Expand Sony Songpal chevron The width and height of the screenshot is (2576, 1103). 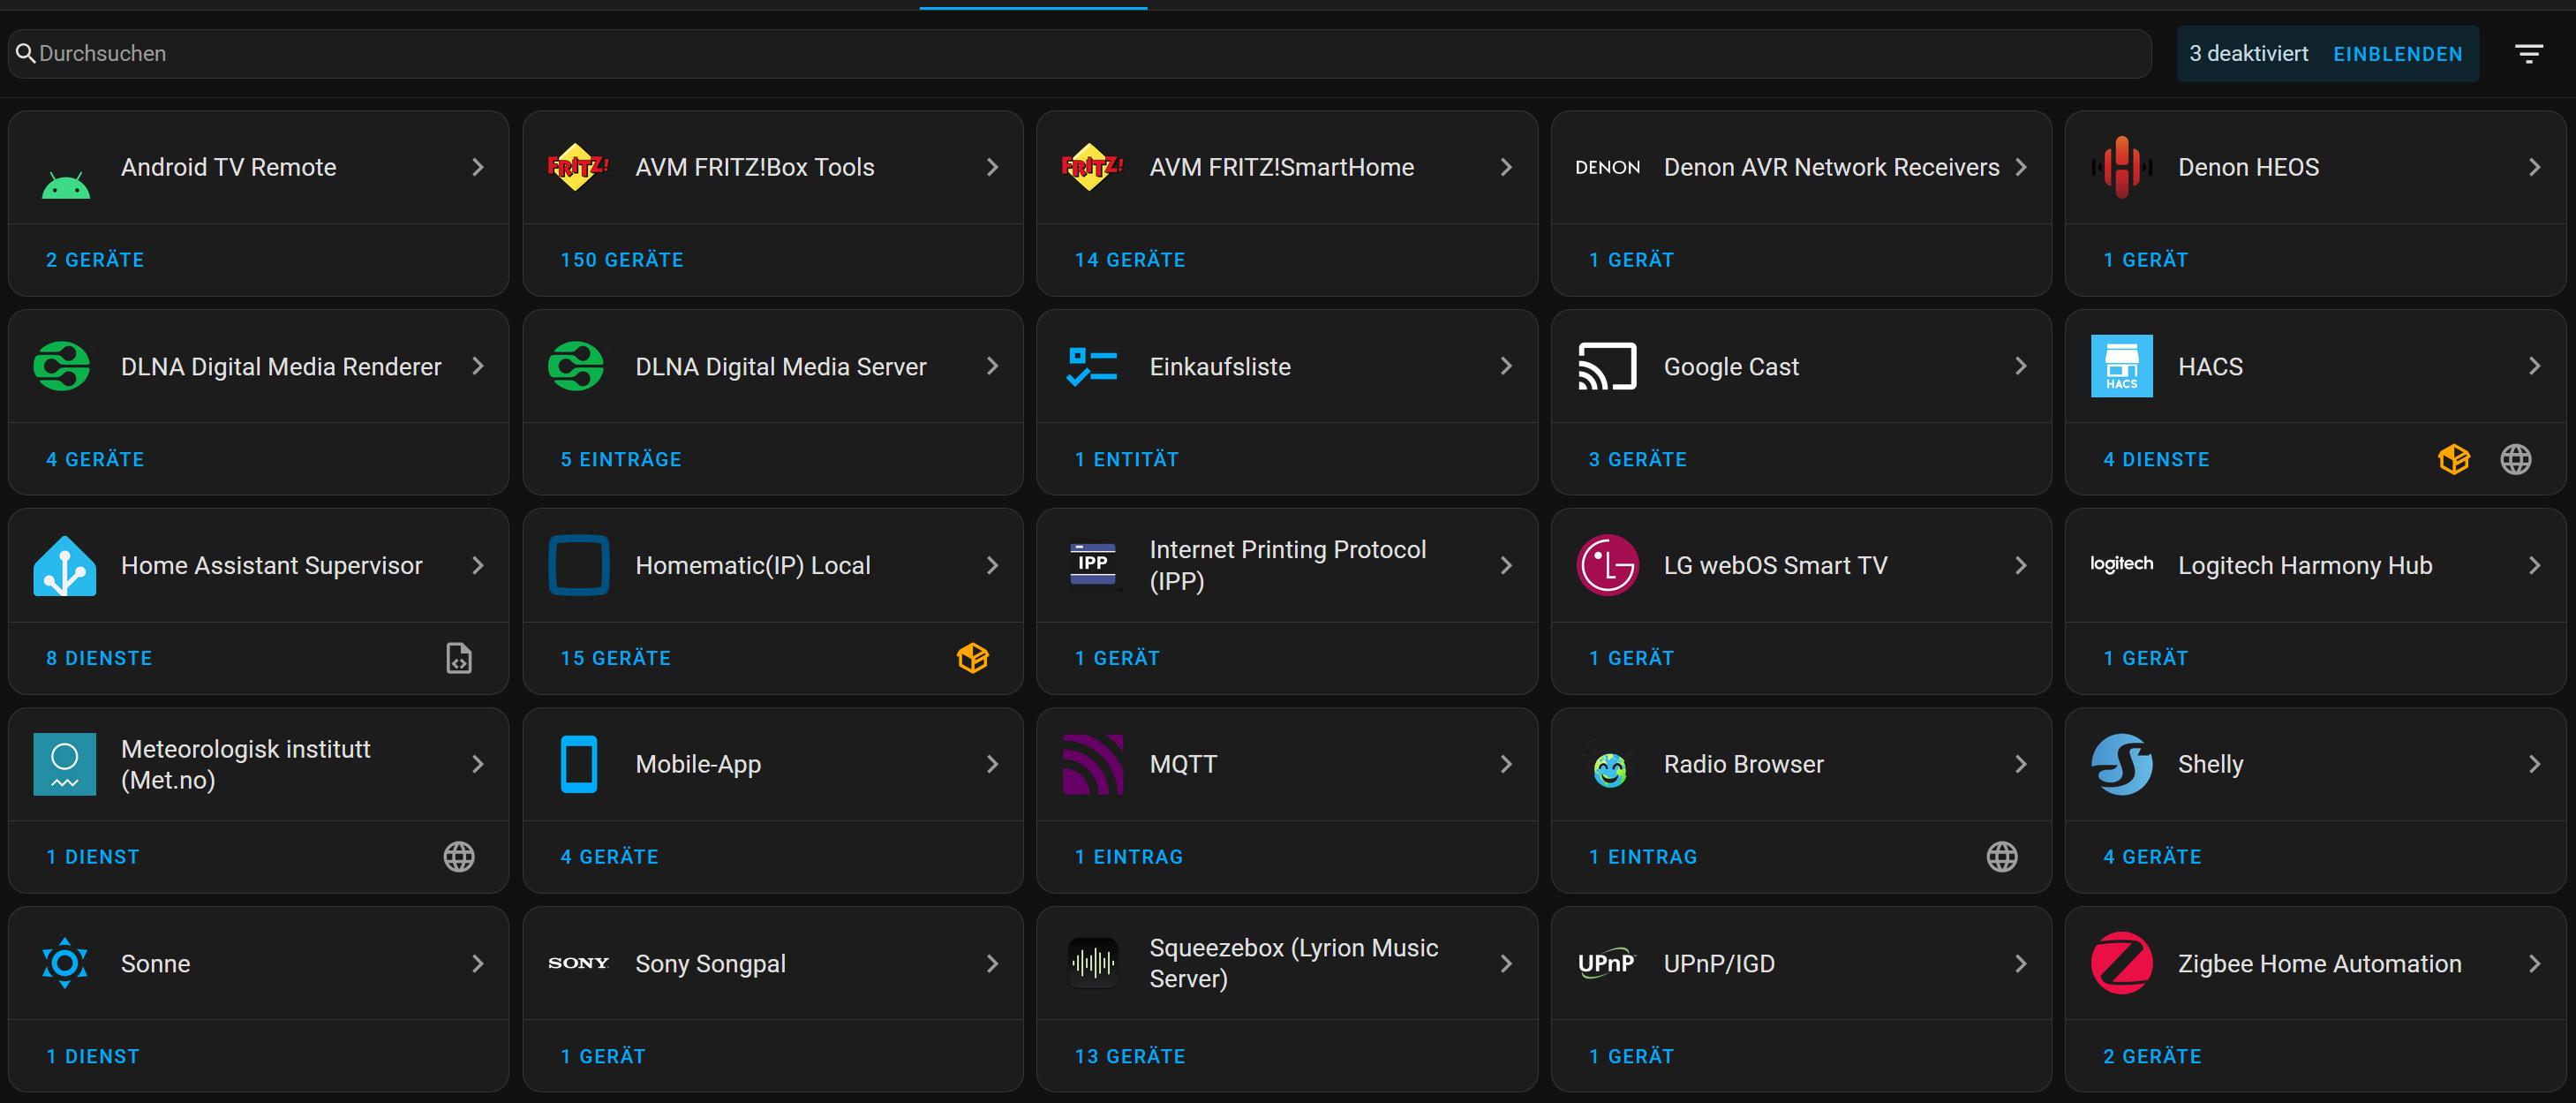point(992,963)
